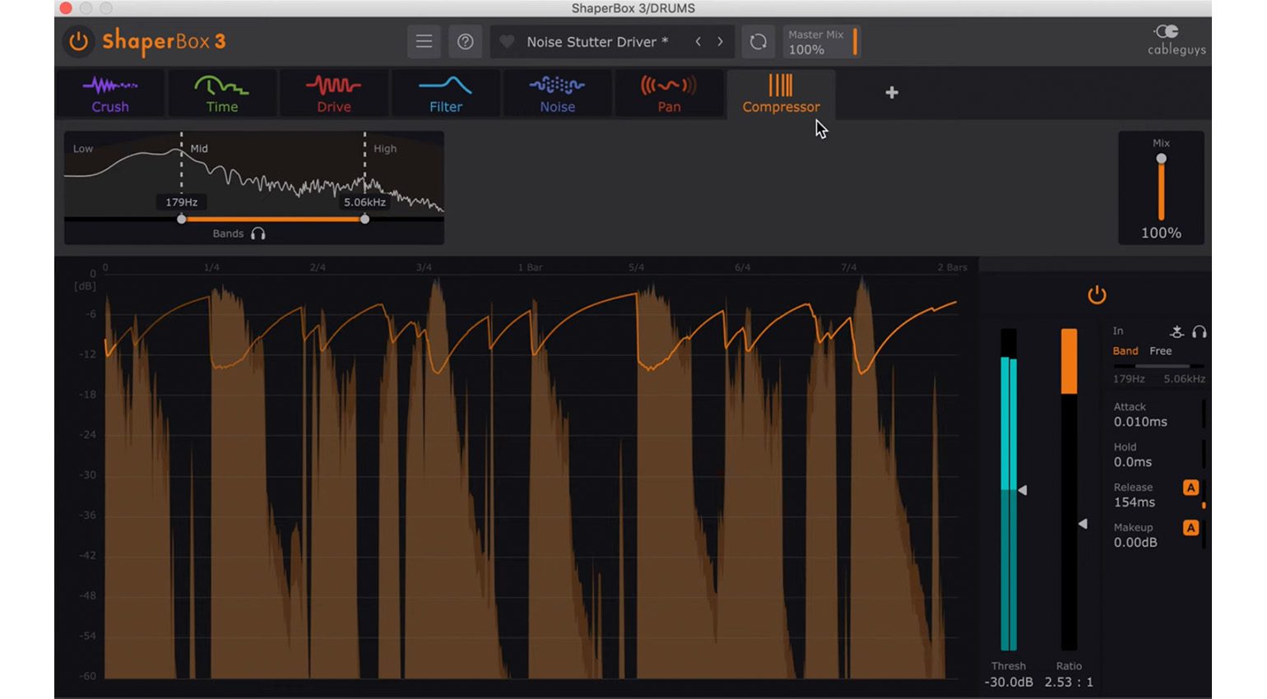Image resolution: width=1267 pixels, height=699 pixels.
Task: Click the 179Hz low crossover handle
Action: 182,220
